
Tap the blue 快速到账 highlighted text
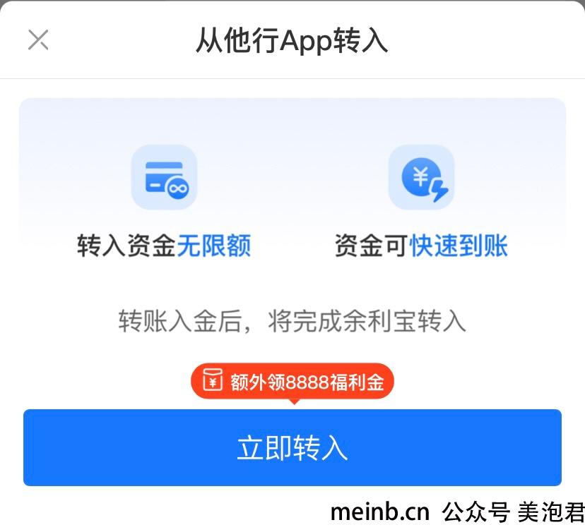[x=459, y=246]
